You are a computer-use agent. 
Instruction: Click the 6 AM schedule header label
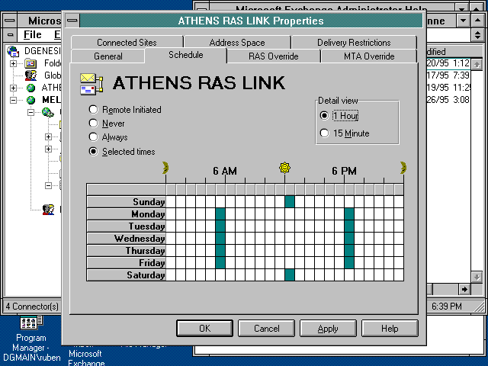pos(225,171)
